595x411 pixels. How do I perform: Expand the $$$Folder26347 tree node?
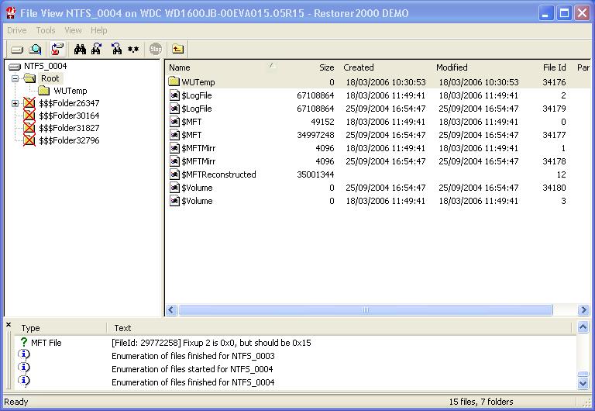15,103
